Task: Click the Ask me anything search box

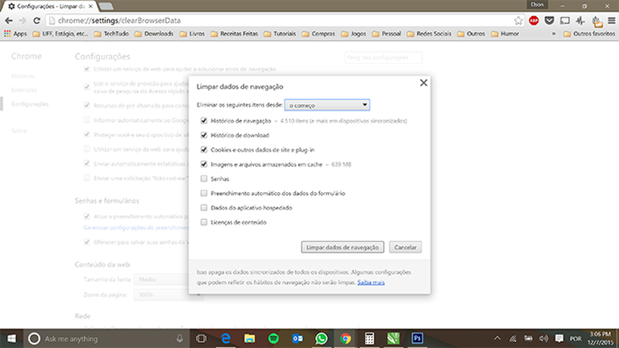Action: pyautogui.click(x=106, y=339)
